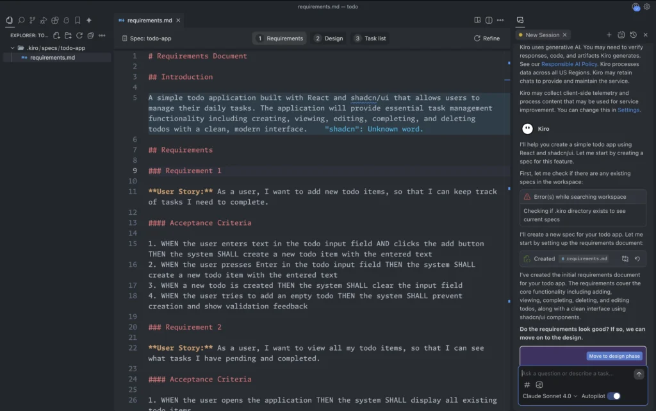Open the Claude Sonnet 4.0 model dropdown
Screen dimensions: 656x411
pyautogui.click(x=550, y=396)
